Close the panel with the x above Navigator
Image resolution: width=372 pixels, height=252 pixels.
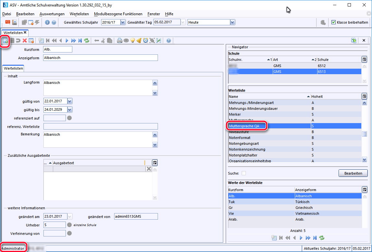pyautogui.click(x=364, y=40)
